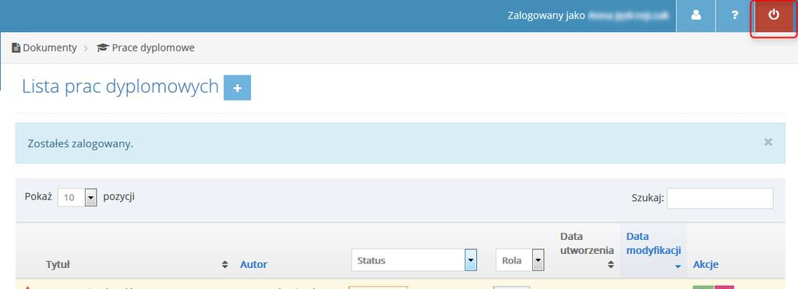Click the Tytuł column header text
Image resolution: width=798 pixels, height=289 pixels.
(x=58, y=265)
